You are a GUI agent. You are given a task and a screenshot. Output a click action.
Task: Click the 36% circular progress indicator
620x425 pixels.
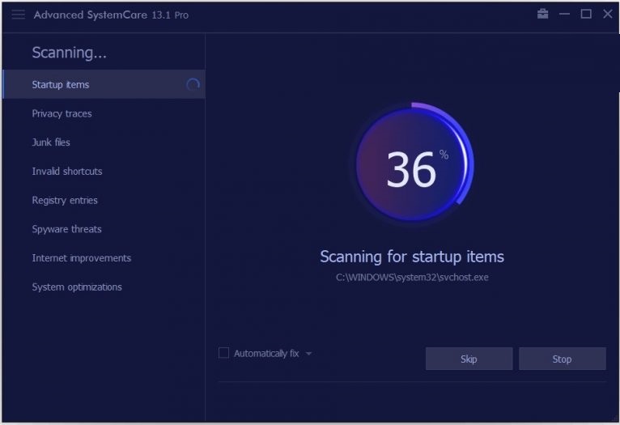tap(414, 164)
